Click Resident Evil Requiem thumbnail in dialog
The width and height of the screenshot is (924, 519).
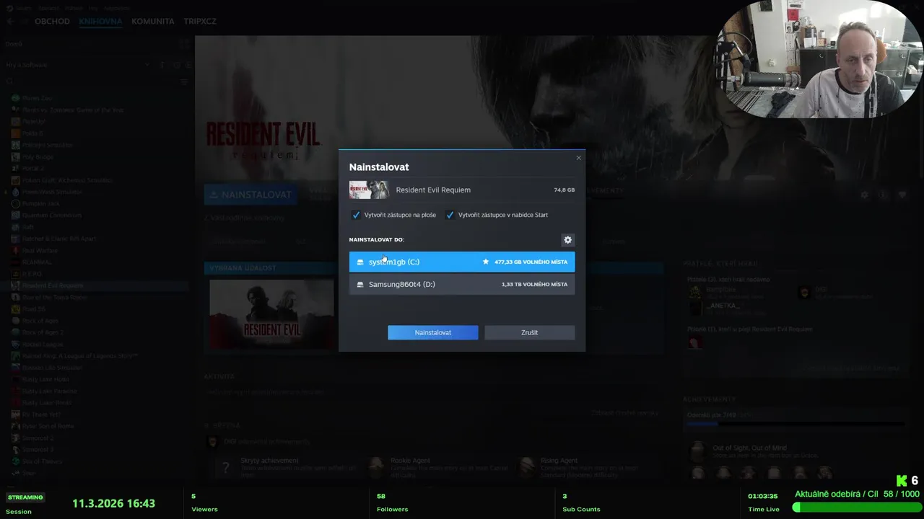(369, 190)
